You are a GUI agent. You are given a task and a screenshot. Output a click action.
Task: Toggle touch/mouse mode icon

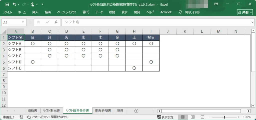32,4
